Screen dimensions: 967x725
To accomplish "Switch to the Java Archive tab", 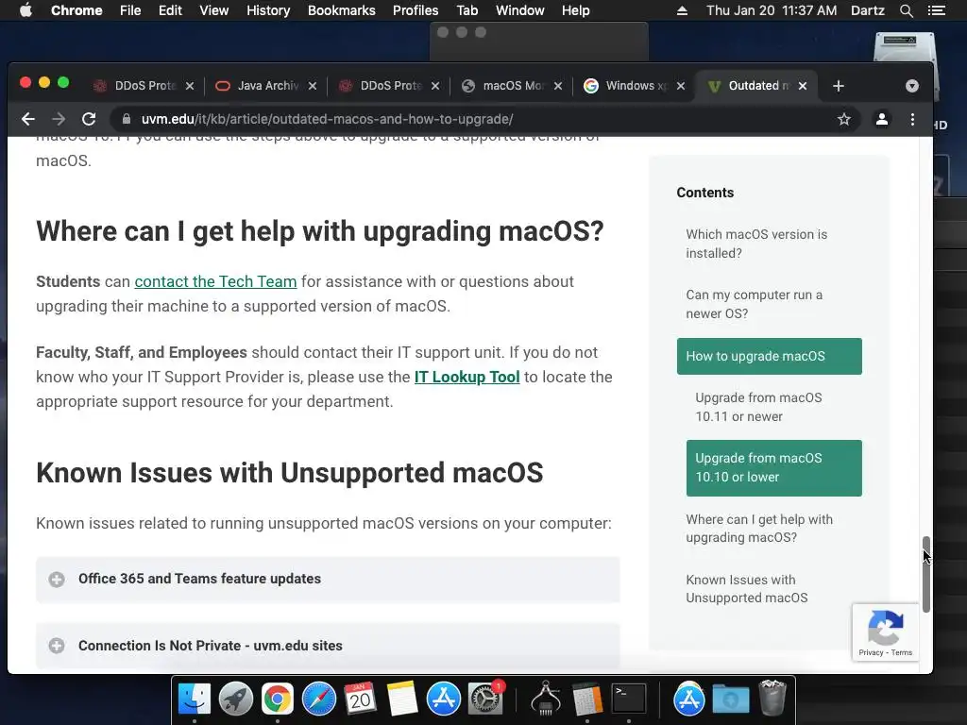I will click(265, 86).
